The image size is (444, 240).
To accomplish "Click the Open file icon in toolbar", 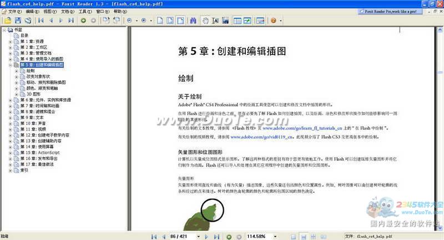I will pos(8,21).
